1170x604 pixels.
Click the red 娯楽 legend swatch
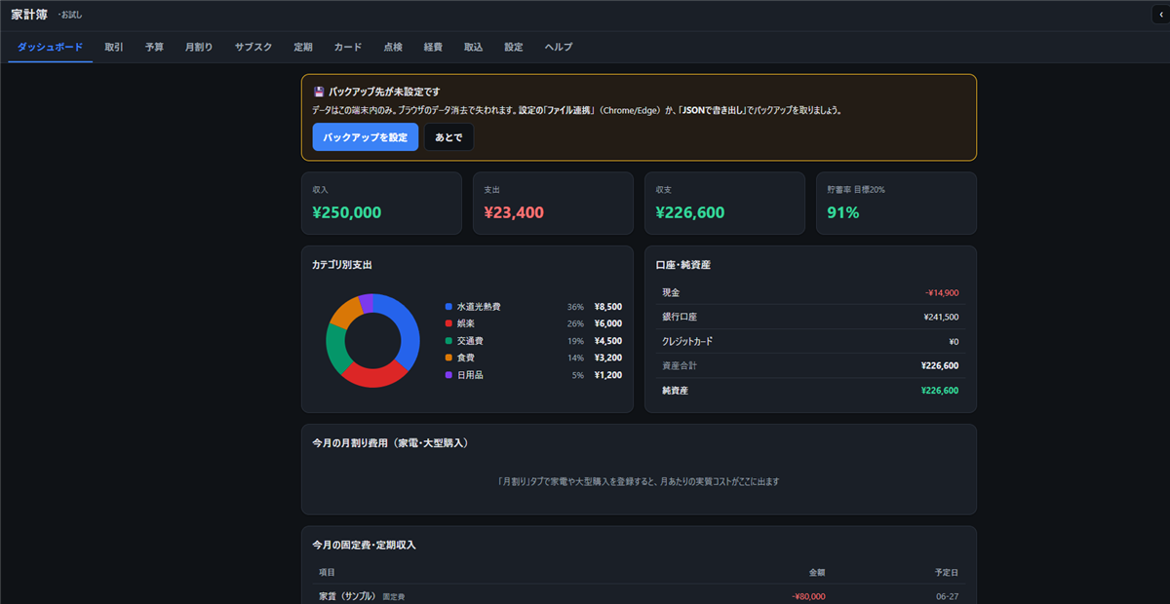(448, 323)
